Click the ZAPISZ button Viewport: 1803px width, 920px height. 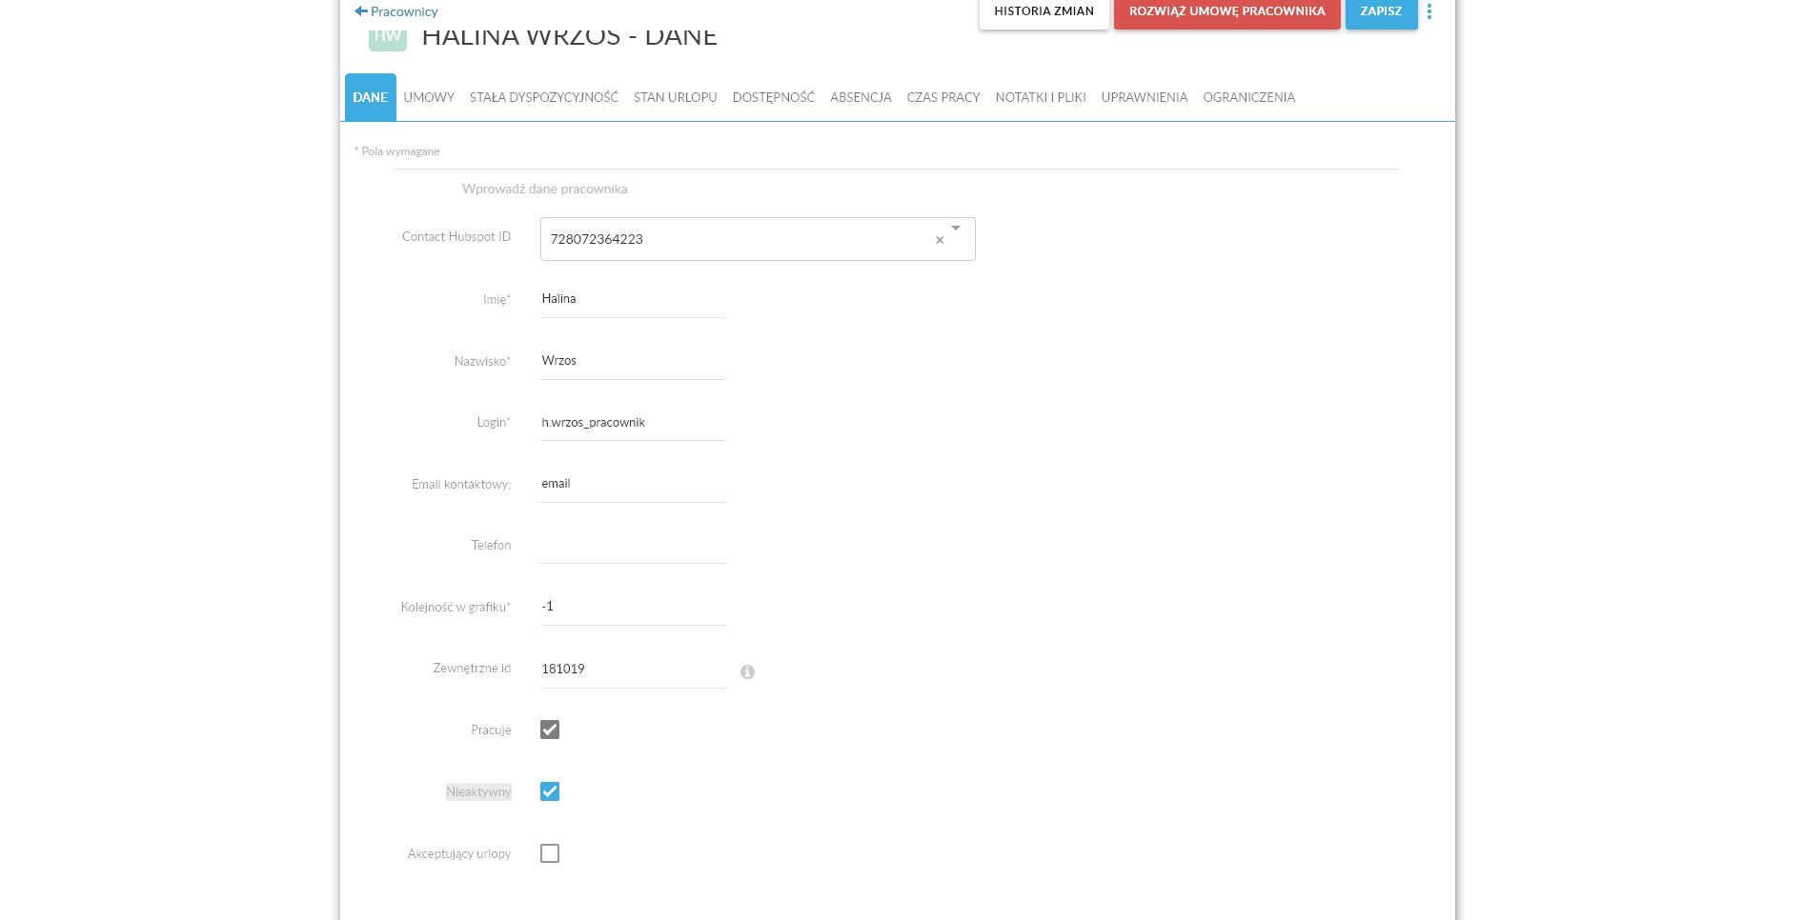pos(1382,12)
